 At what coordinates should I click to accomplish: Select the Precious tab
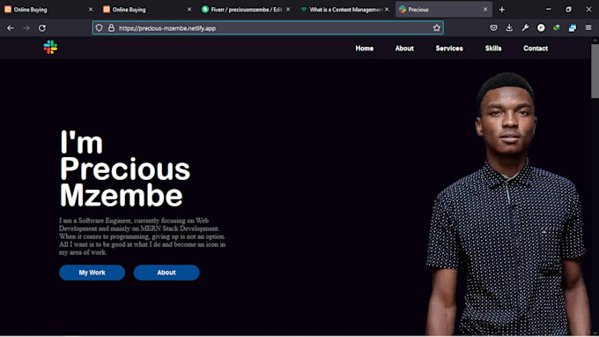(x=443, y=10)
